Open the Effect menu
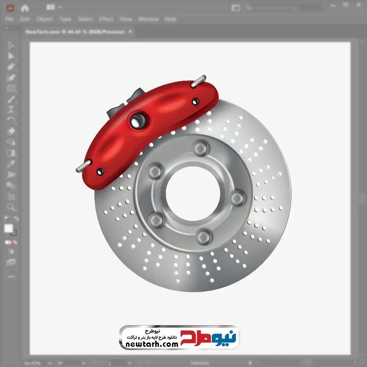 coord(106,19)
